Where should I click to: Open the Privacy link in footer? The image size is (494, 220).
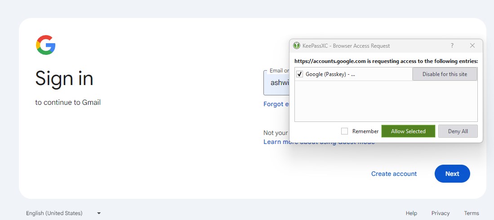tap(441, 213)
